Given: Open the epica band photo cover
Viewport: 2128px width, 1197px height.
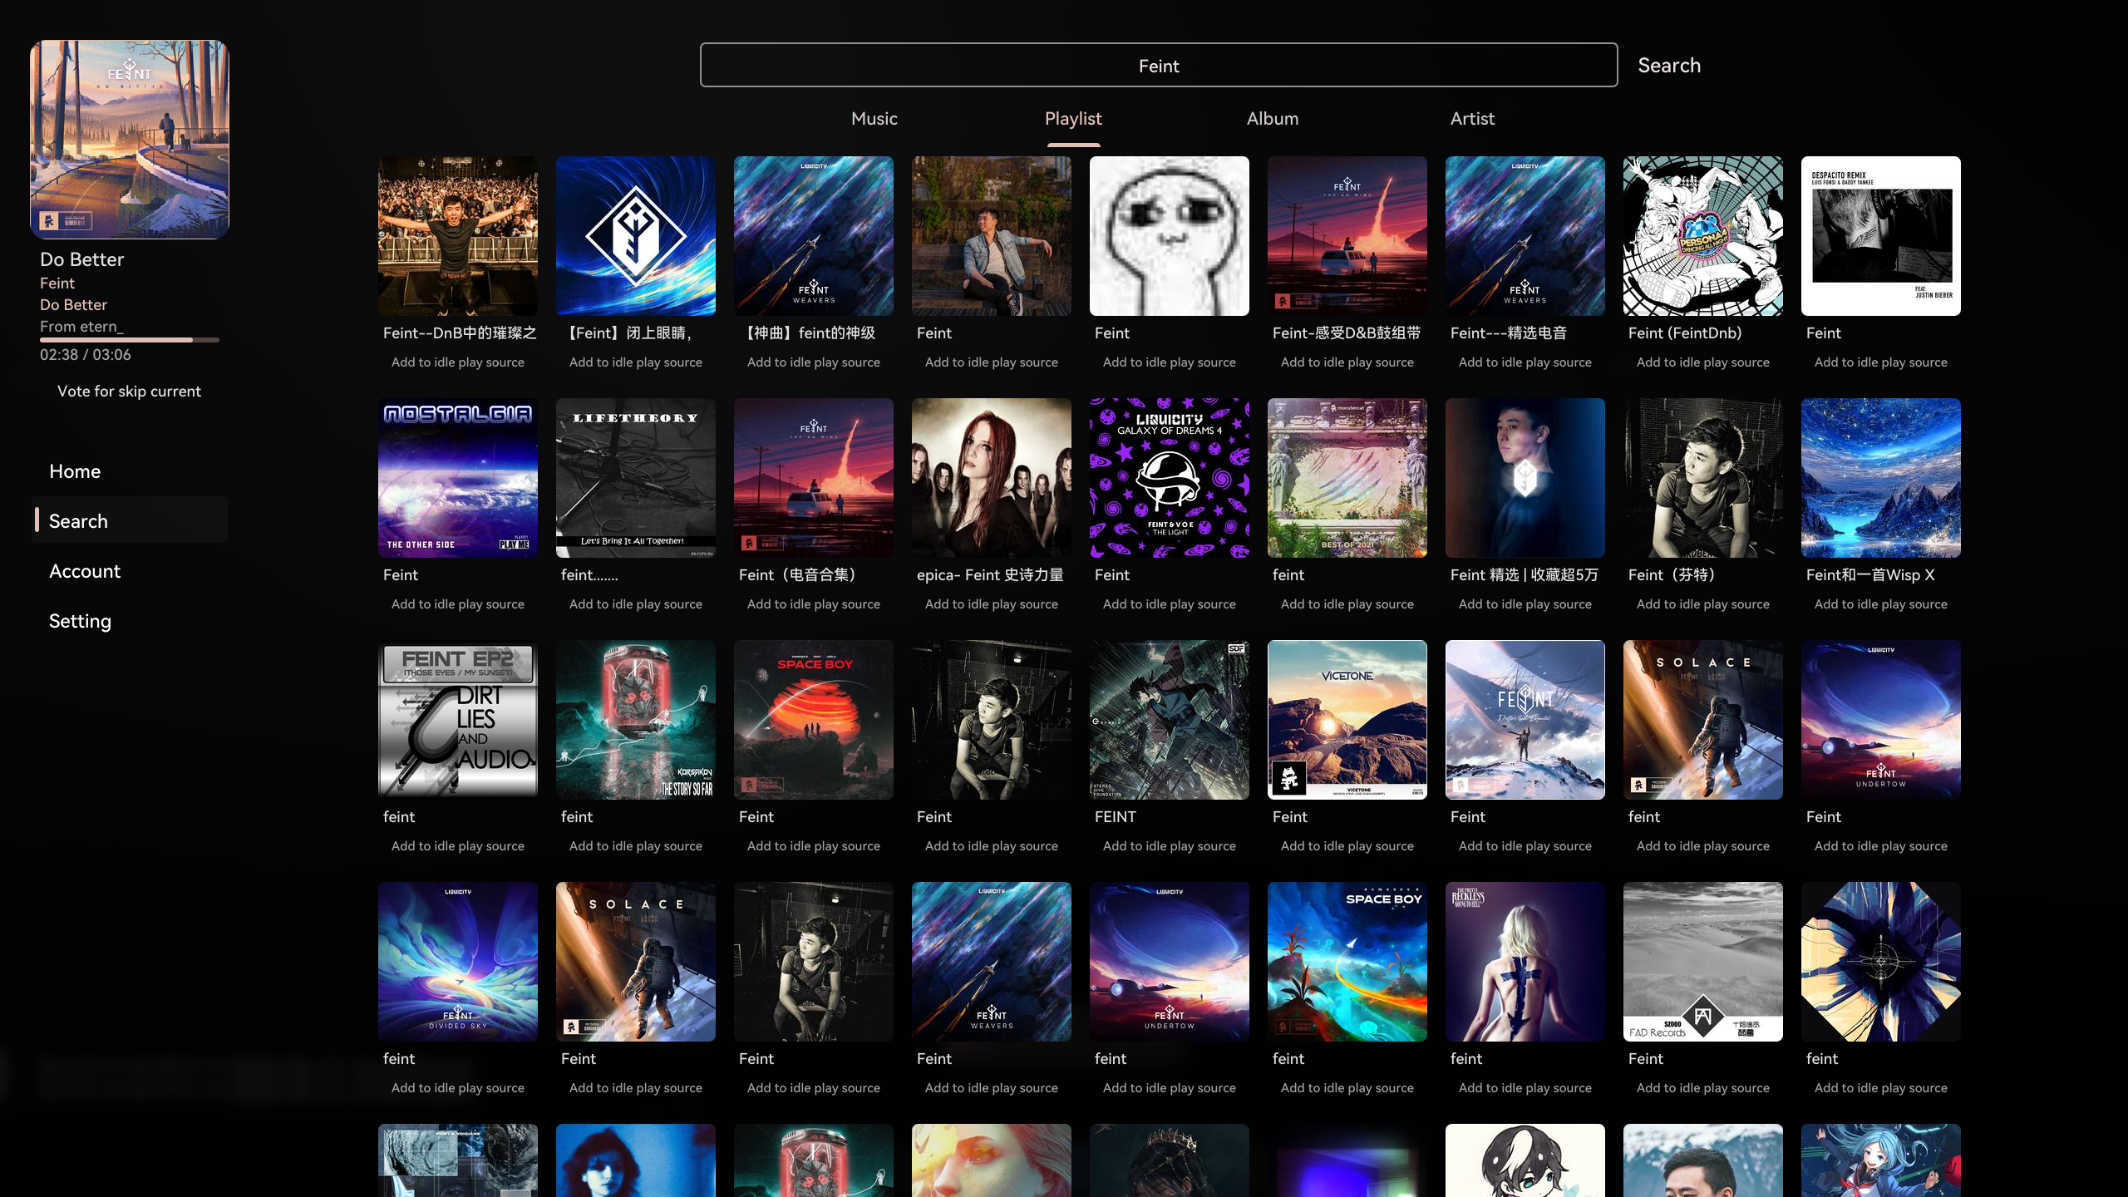Looking at the screenshot, I should click(x=992, y=478).
